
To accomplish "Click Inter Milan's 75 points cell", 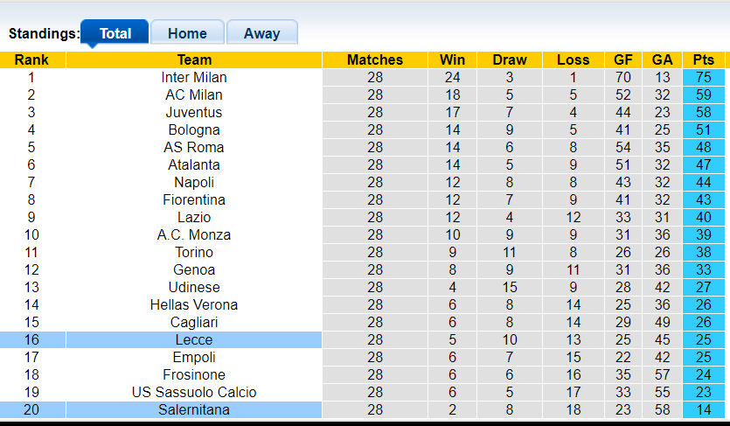I will [703, 77].
